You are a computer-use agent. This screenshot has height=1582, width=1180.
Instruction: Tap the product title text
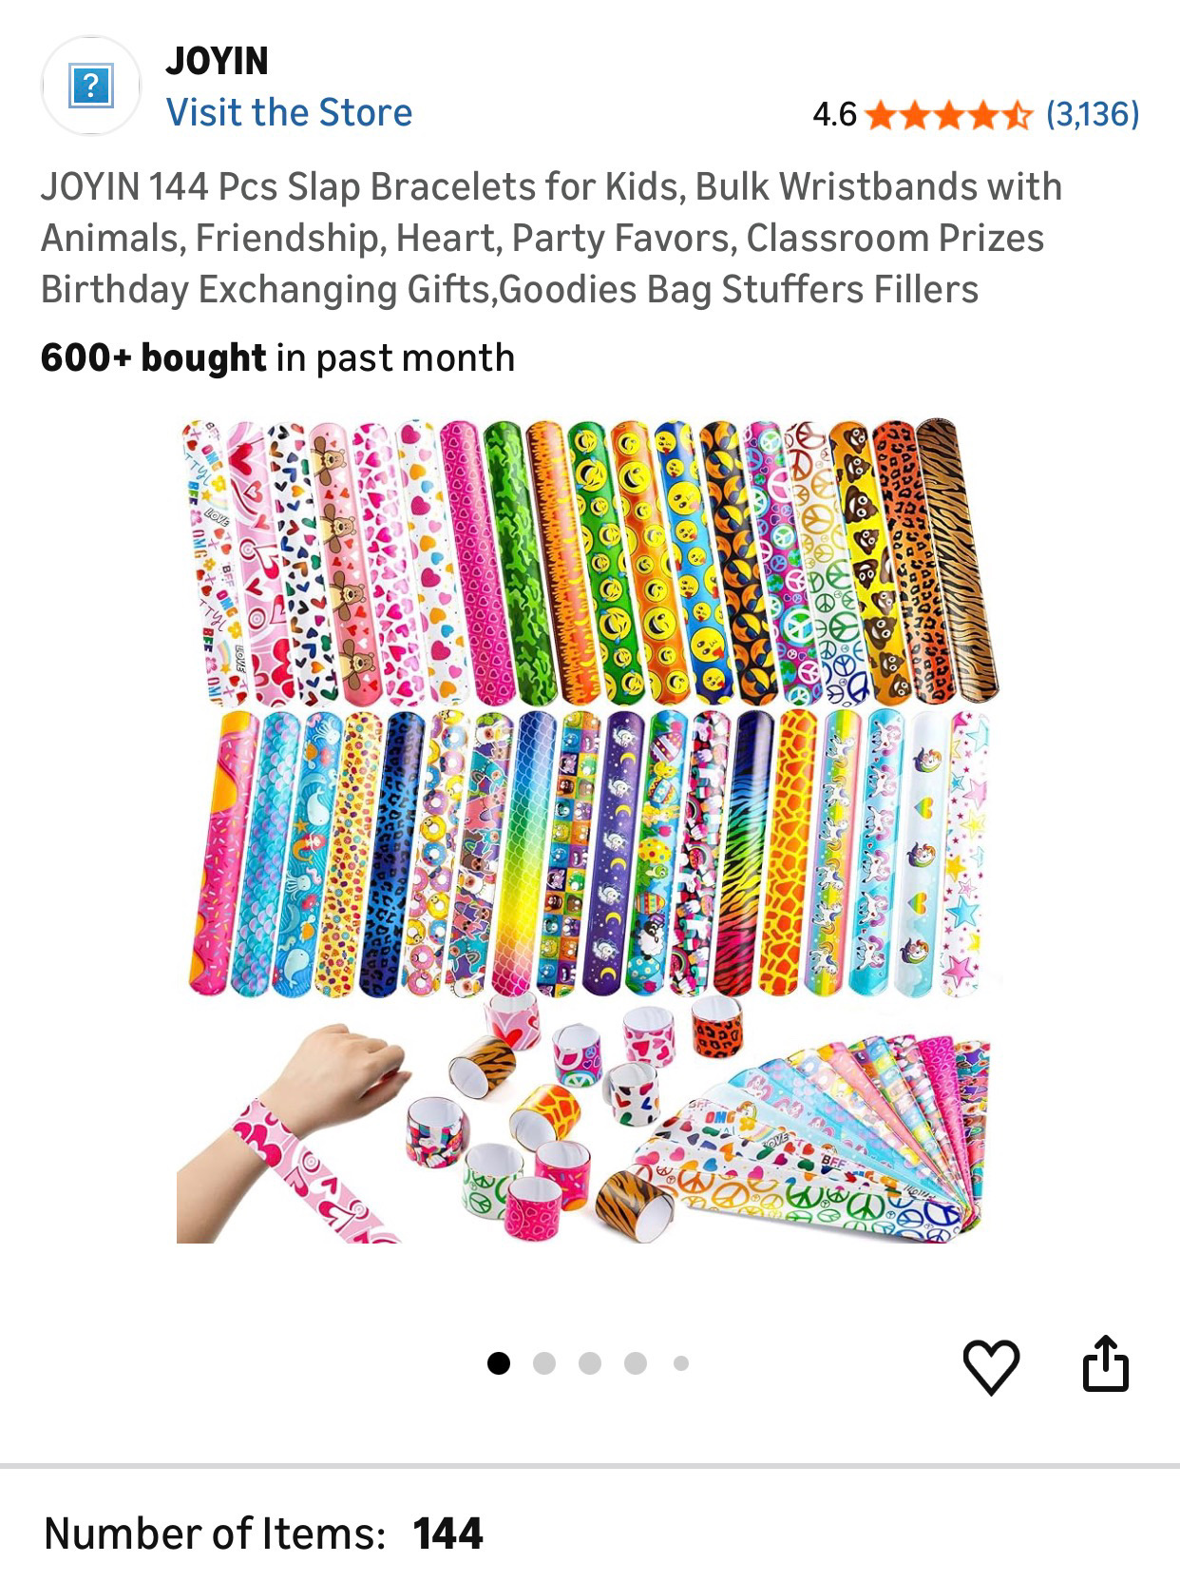tap(551, 238)
